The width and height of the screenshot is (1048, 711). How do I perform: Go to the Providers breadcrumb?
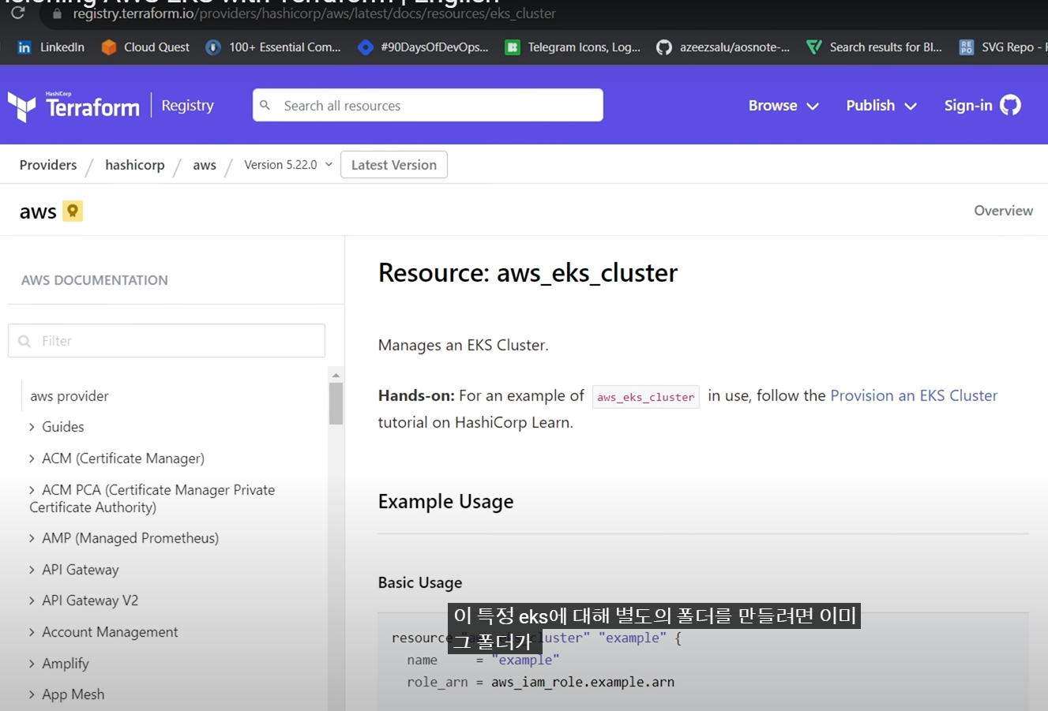click(x=48, y=165)
